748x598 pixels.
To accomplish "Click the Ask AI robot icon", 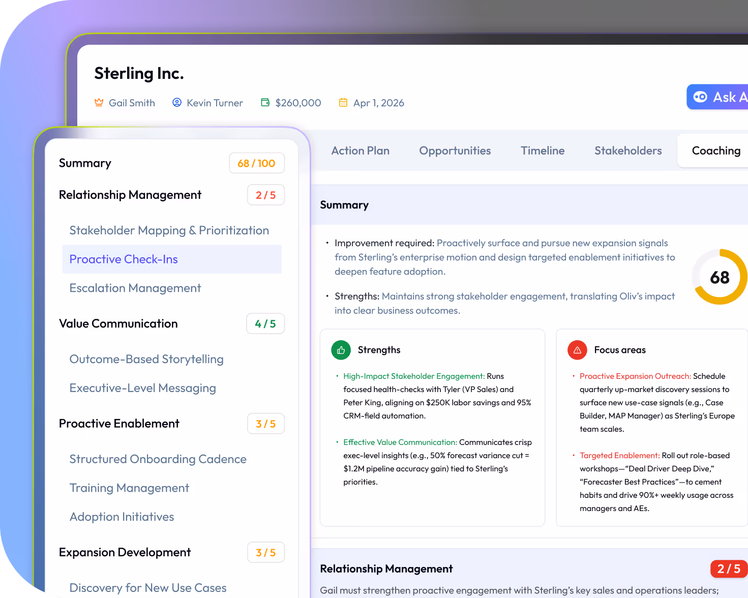I will (x=700, y=97).
